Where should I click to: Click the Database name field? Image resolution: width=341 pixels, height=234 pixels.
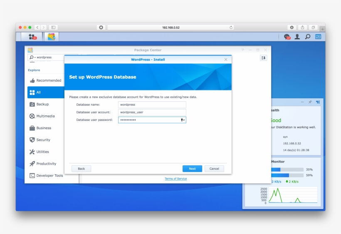[152, 105]
